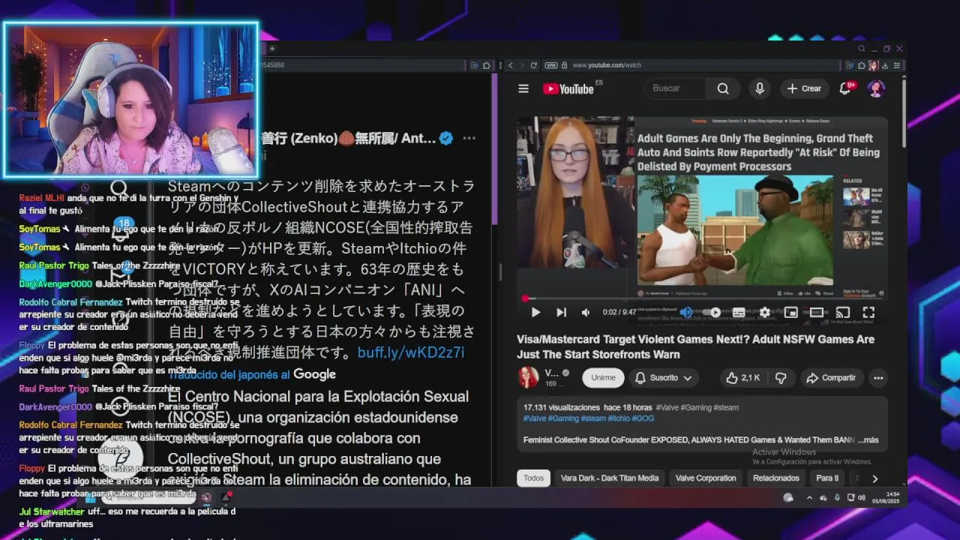This screenshot has height=540, width=960.
Task: Click the video title text
Action: pos(695,346)
